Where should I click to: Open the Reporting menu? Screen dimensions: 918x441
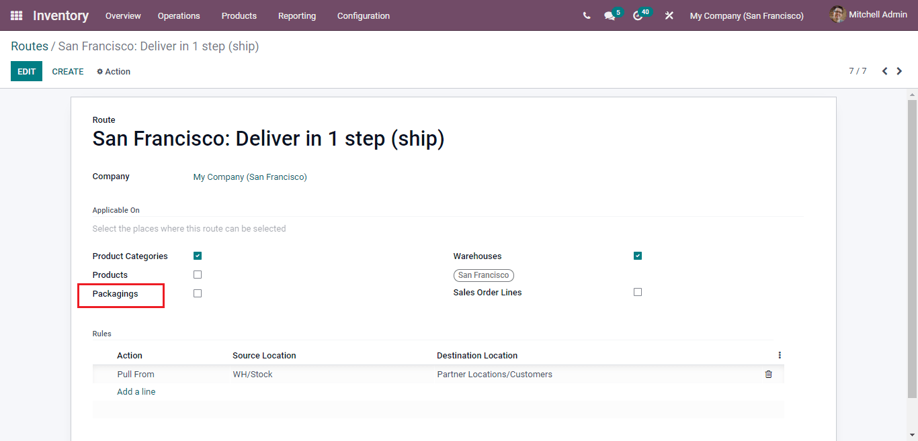tap(297, 15)
